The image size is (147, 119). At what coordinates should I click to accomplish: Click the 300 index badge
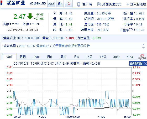pyautogui.click(x=51, y=4)
